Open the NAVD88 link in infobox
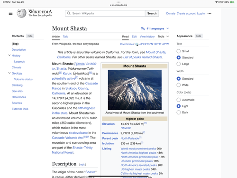This screenshot has height=178, width=237. [x=126, y=128]
